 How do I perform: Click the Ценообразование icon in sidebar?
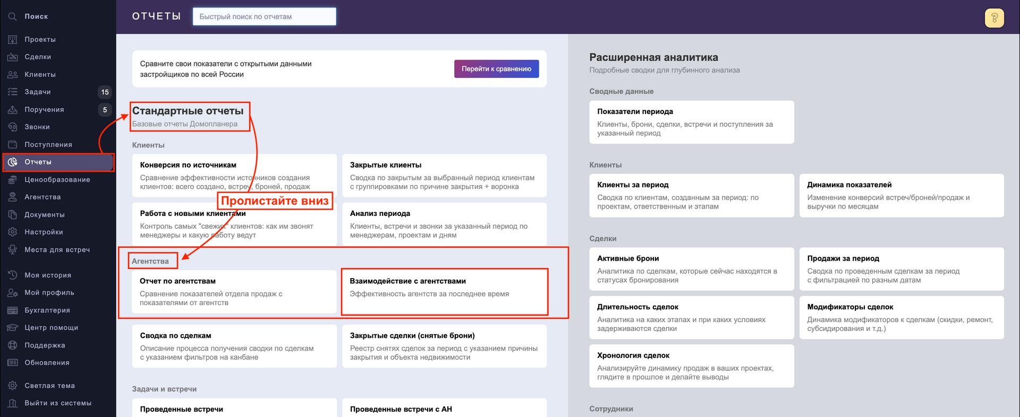13,179
